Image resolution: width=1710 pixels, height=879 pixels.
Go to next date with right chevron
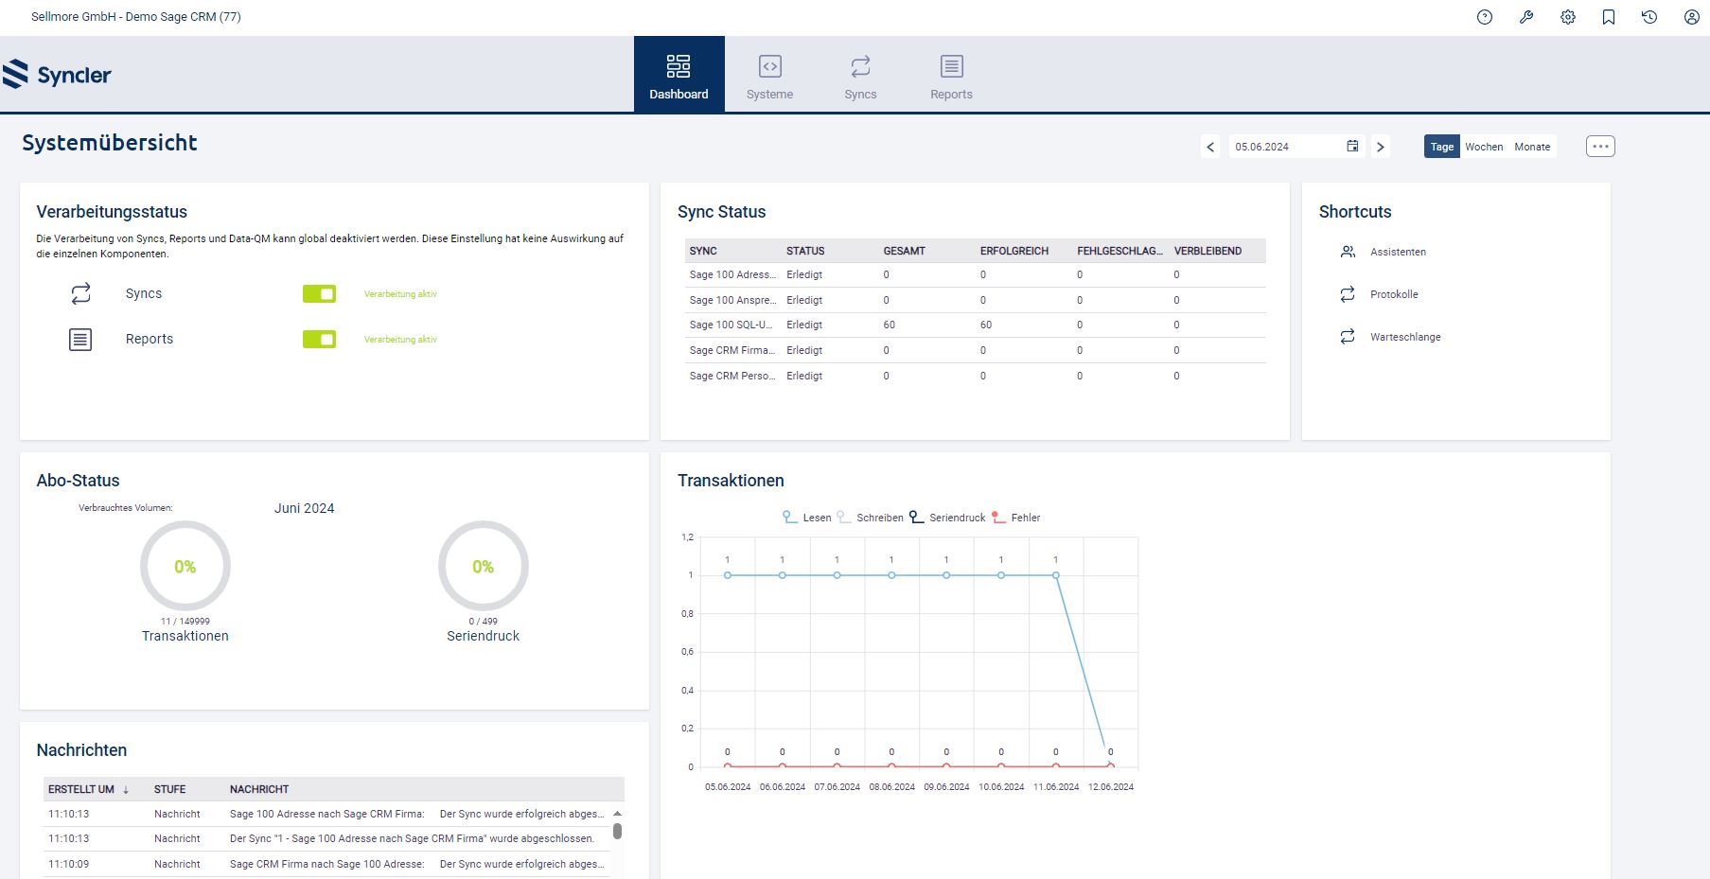[x=1381, y=147]
